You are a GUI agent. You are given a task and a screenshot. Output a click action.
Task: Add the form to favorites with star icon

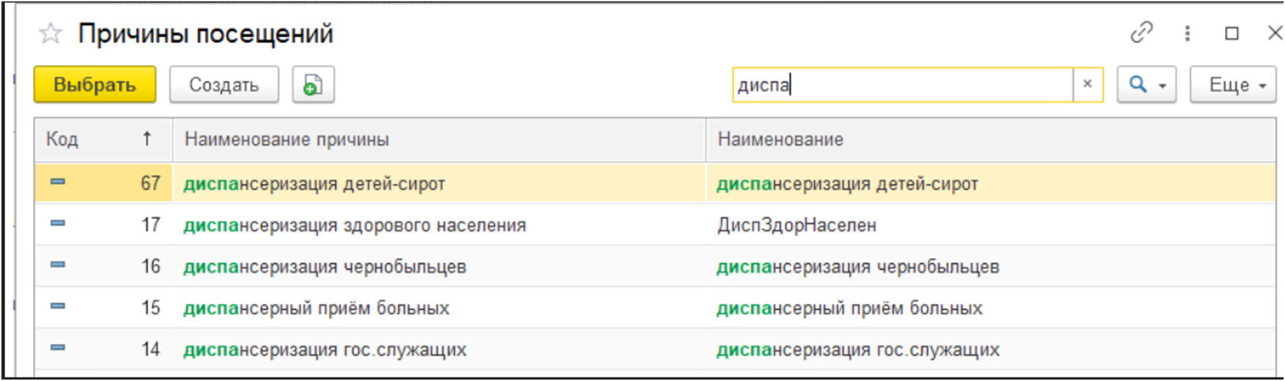[50, 34]
